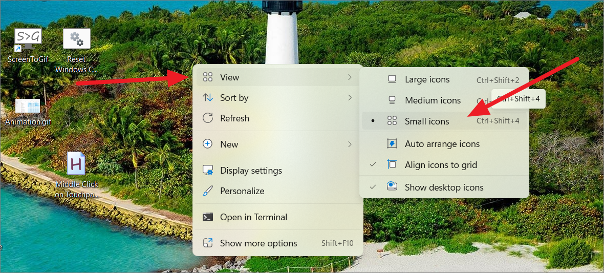Click the Large icons monitor icon

(x=392, y=79)
